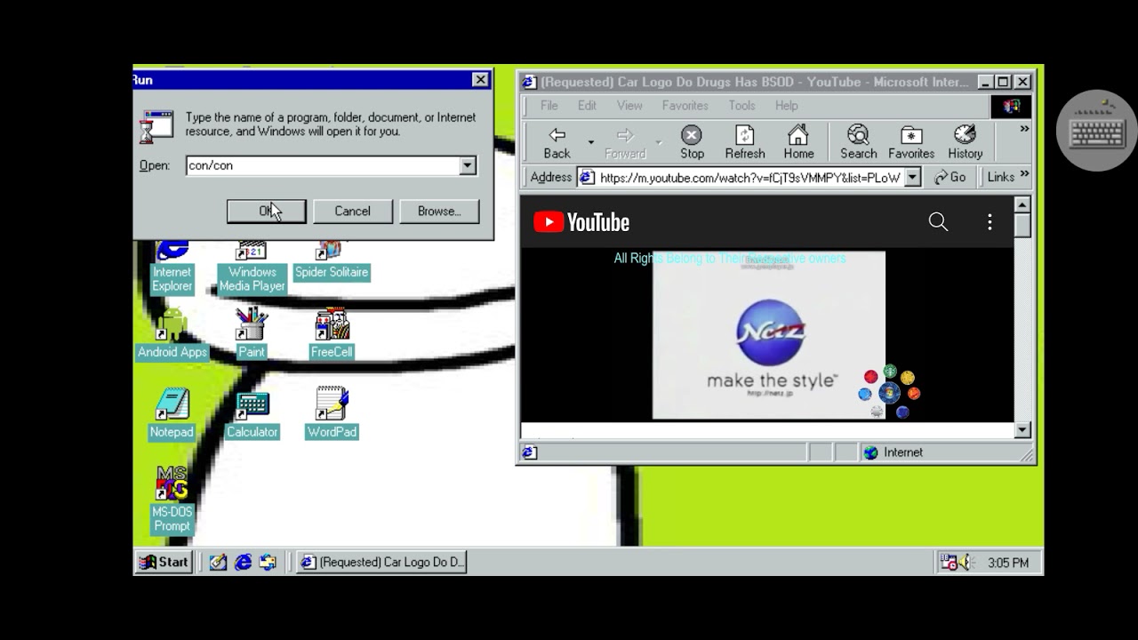Open Internet Explorer desktop shortcut
Screen dimensions: 1138x640
tap(172, 266)
